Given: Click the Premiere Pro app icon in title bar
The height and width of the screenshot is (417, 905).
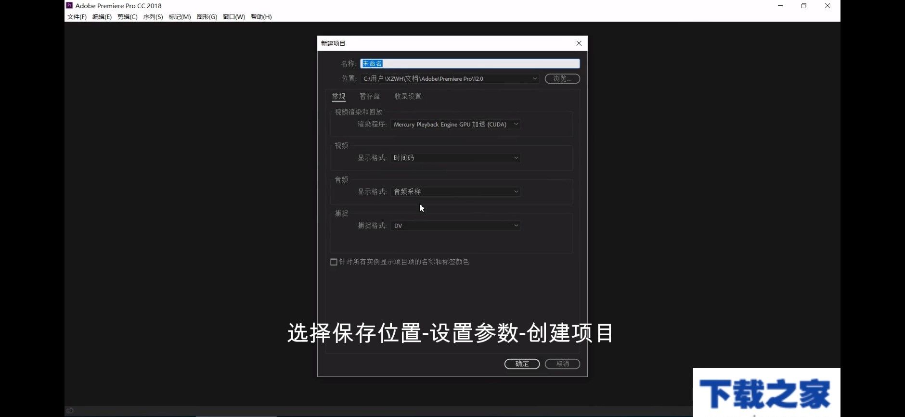Looking at the screenshot, I should (69, 5).
